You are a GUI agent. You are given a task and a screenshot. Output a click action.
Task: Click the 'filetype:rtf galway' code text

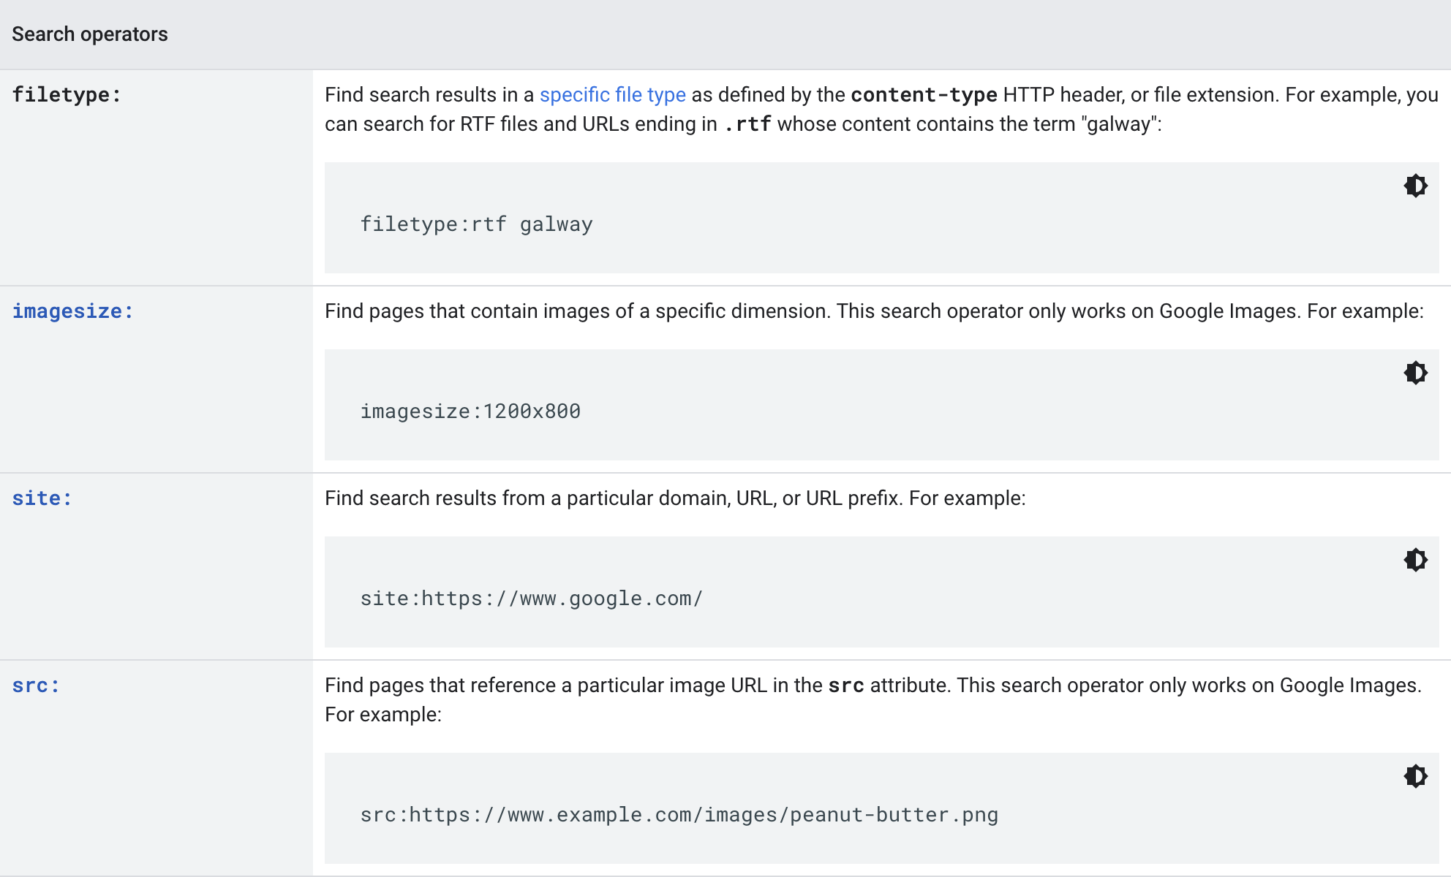pos(477,224)
